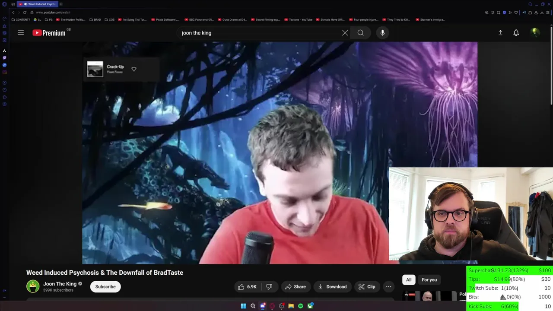The image size is (553, 311).
Task: Open "I'm Suing Troi Tor..." bookmark
Action: coord(132,19)
